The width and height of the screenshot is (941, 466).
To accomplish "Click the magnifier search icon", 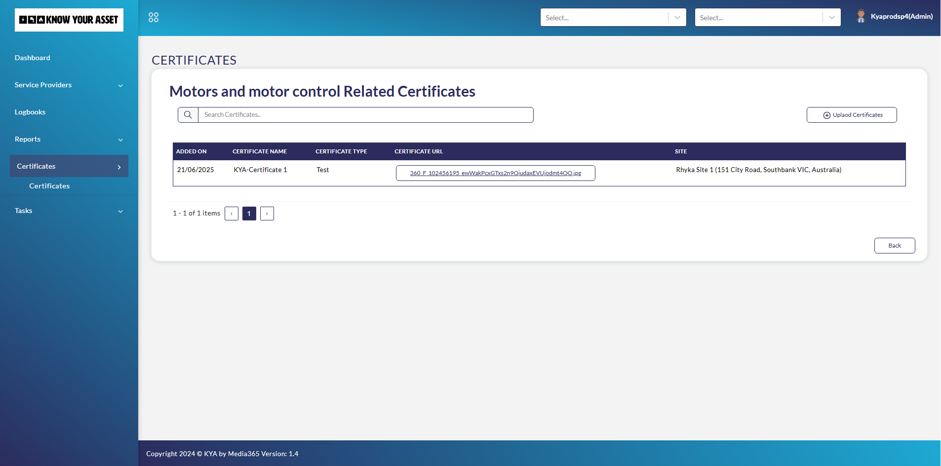I will click(x=188, y=115).
